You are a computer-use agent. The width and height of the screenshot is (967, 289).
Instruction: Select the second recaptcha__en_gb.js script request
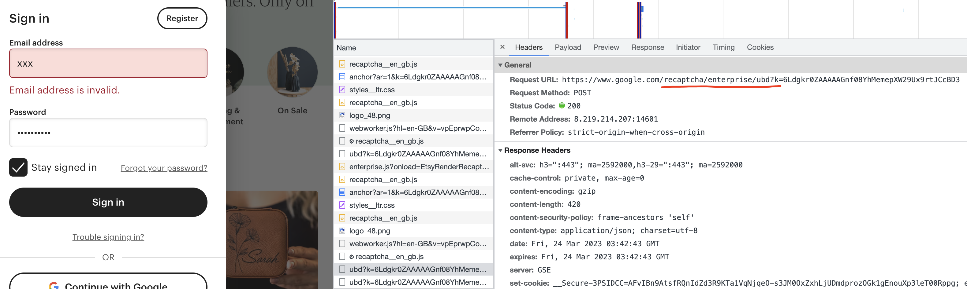(414, 102)
